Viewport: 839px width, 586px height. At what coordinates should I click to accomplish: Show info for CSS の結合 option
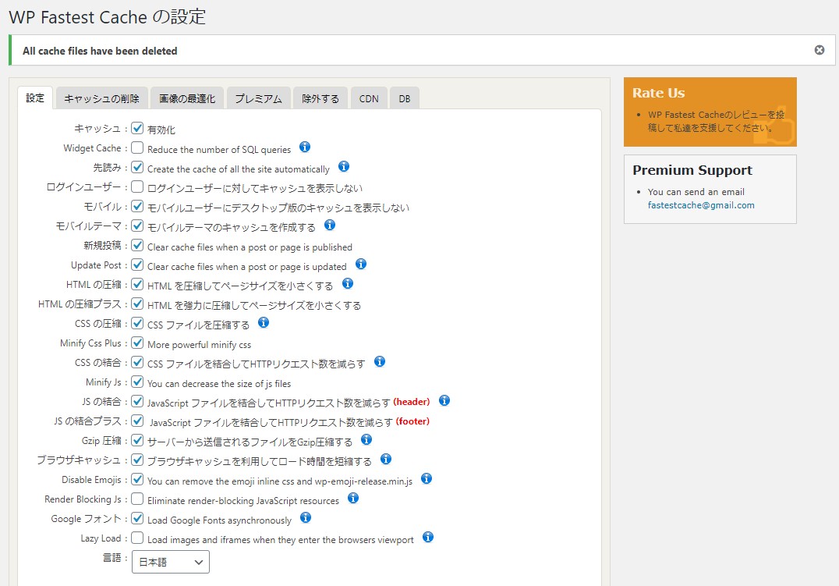tap(380, 361)
